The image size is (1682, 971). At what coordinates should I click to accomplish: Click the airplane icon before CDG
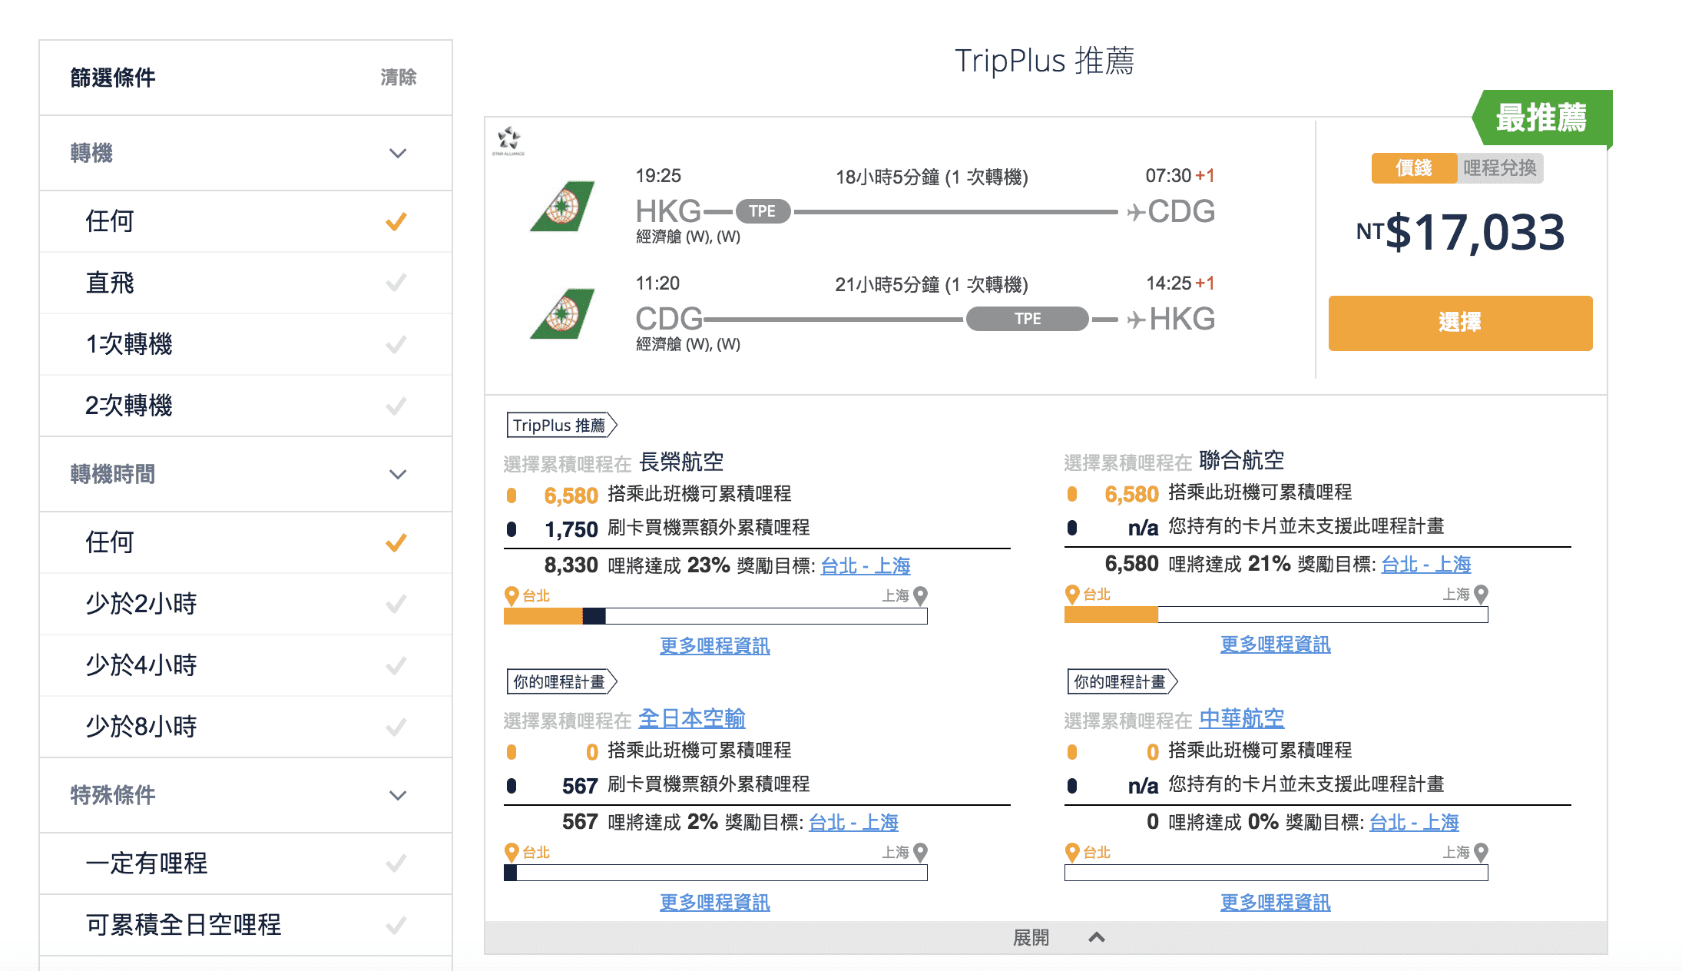tap(1136, 212)
